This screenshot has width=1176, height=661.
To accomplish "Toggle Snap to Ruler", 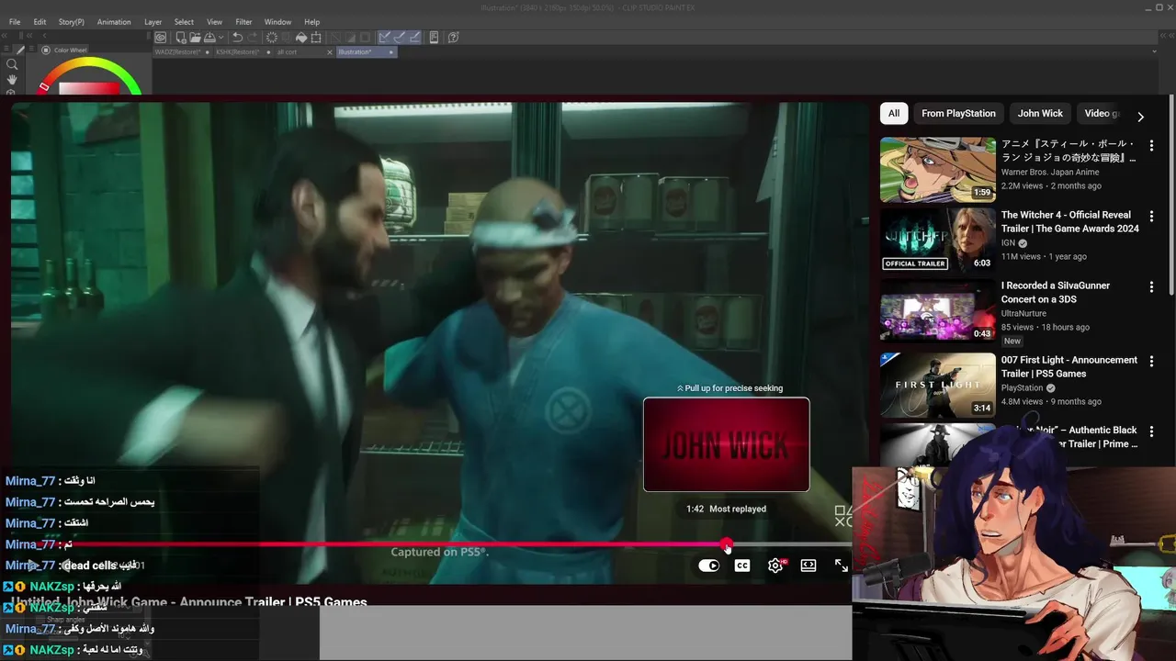I will 385,38.
